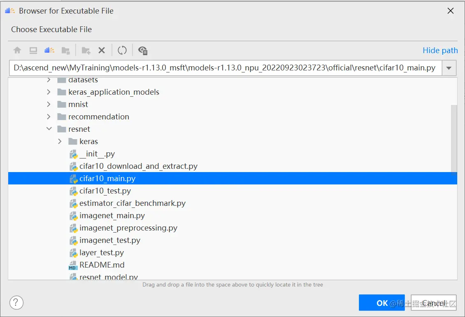Click the folder icon of mnist
The image size is (465, 317).
pos(62,105)
